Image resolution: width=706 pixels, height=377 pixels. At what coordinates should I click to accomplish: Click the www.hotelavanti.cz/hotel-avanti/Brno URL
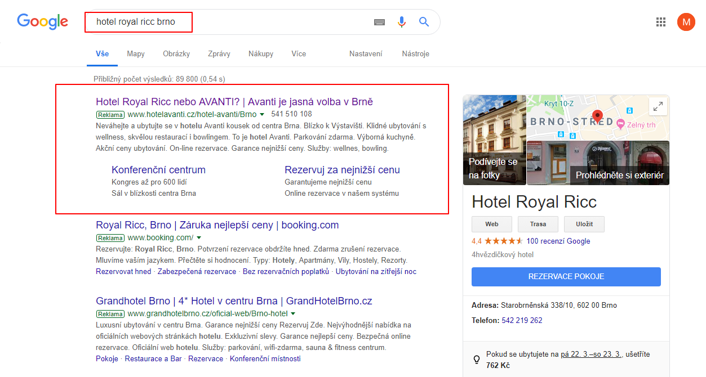(192, 114)
